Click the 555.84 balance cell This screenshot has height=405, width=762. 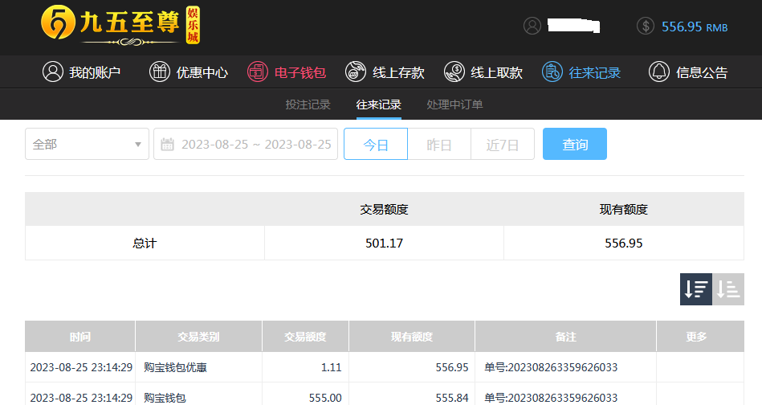pos(452,398)
